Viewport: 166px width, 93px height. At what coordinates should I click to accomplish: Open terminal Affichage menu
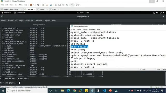(19, 20)
